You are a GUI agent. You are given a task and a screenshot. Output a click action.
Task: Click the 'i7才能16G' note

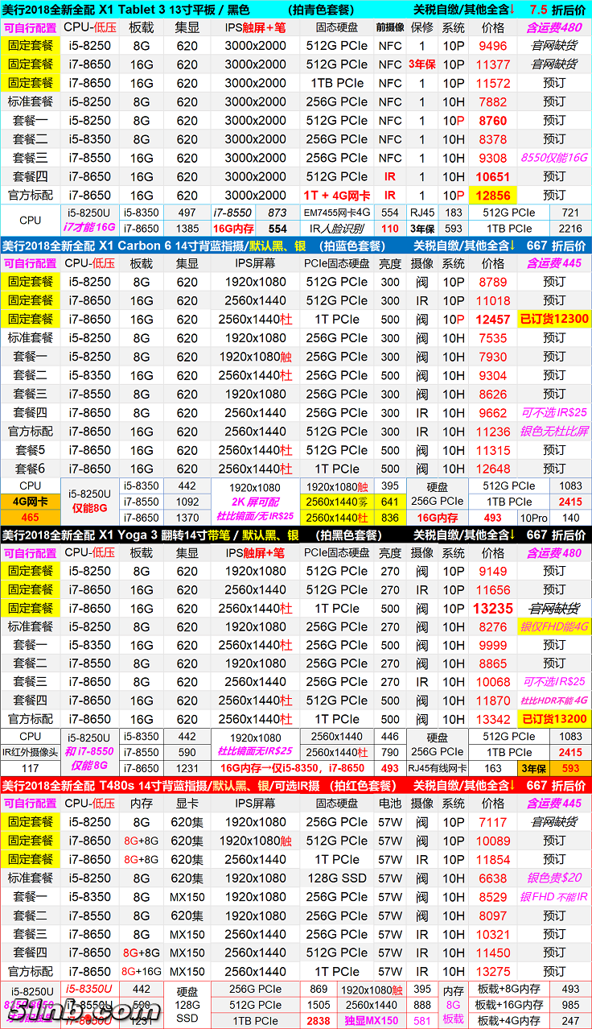pos(89,229)
